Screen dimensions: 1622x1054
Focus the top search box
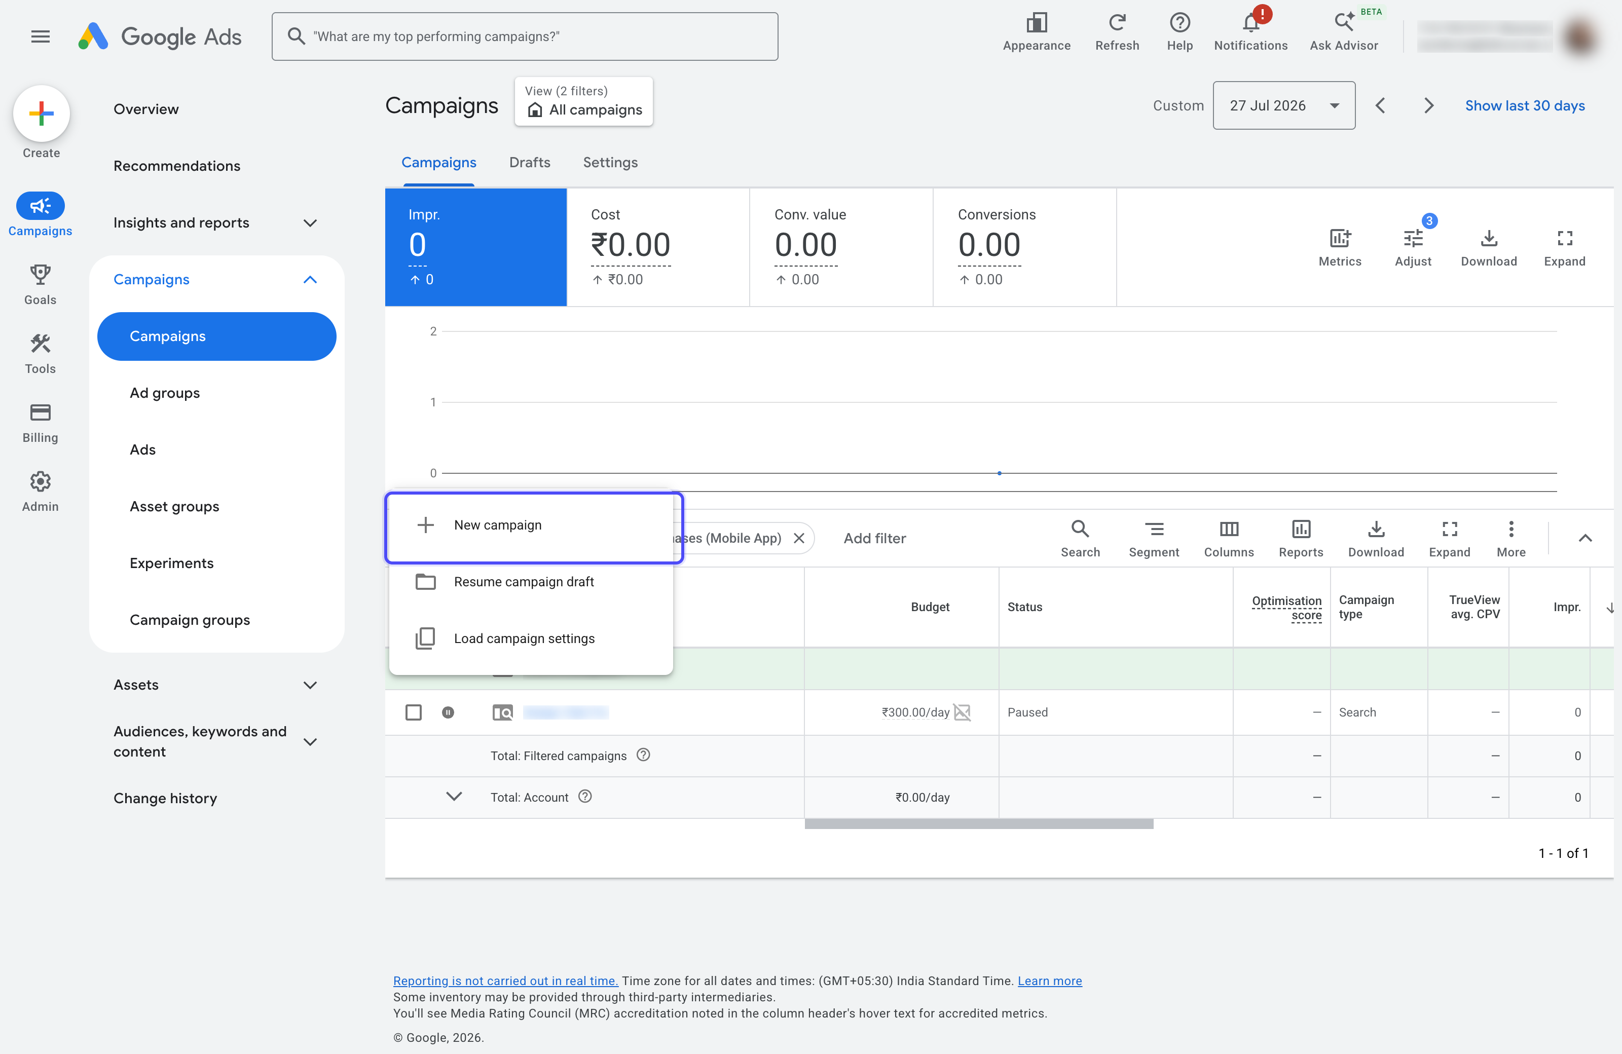525,36
